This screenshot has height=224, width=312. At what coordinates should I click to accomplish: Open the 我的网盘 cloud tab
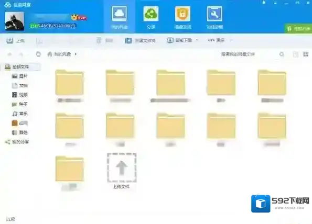(119, 17)
